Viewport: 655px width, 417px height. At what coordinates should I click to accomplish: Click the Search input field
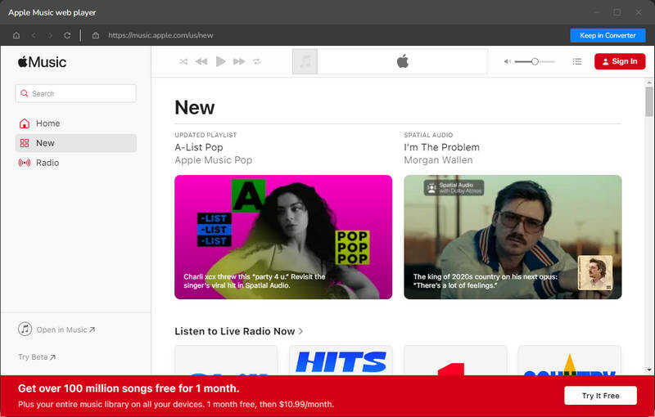[x=75, y=93]
